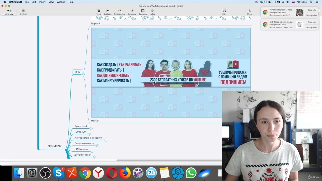Open Spotlight search in menu bar
Image resolution: width=322 pixels, height=181 pixels.
[311, 2]
